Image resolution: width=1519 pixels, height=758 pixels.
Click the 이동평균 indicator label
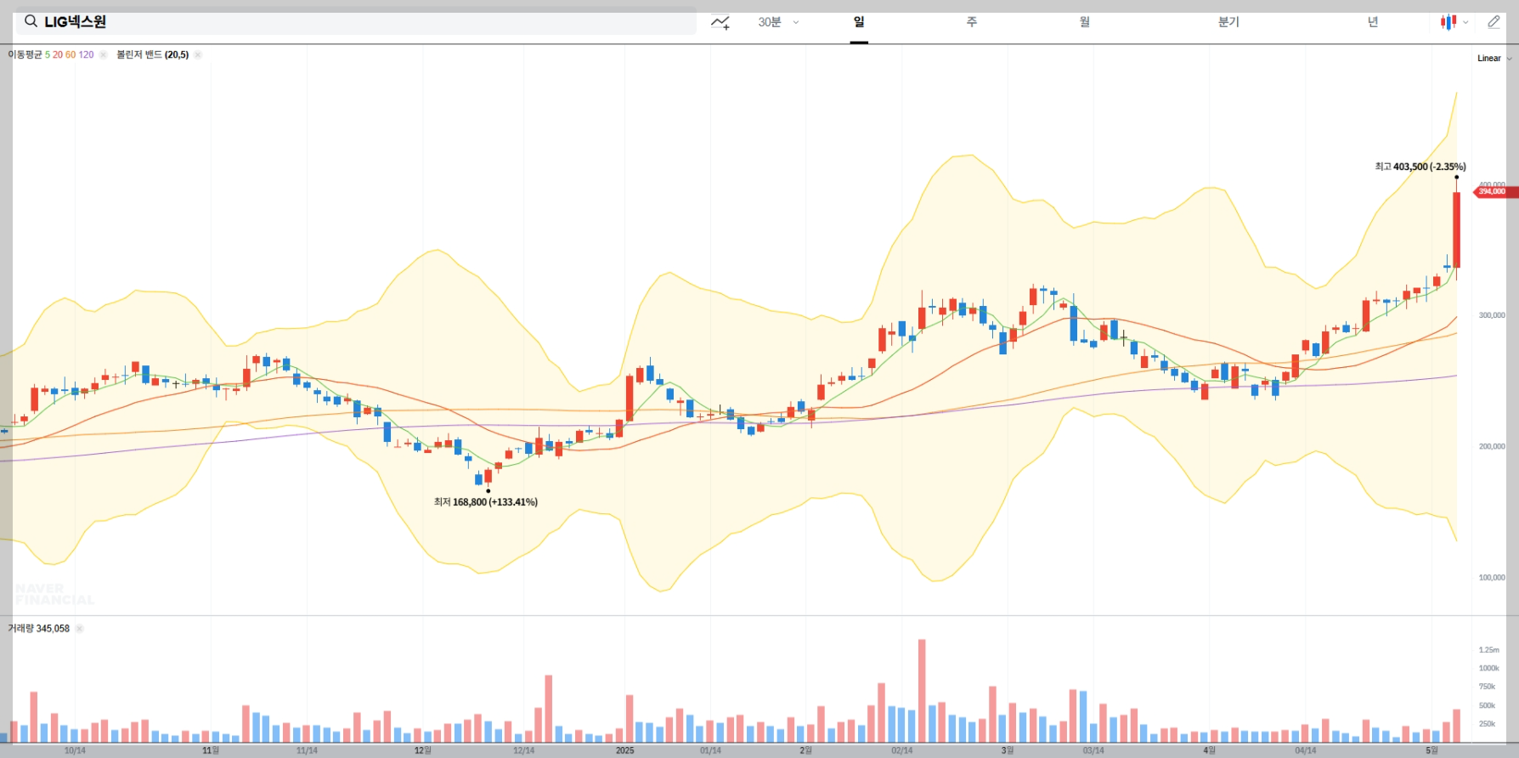coord(25,54)
